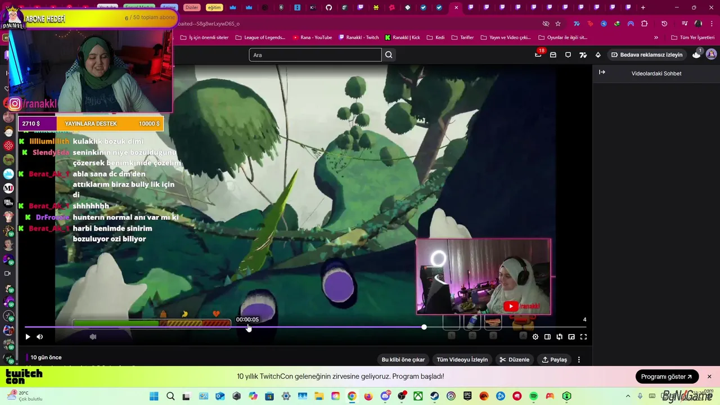
Task: Open the Ranakkl - Twitch bookmark
Action: [x=359, y=38]
